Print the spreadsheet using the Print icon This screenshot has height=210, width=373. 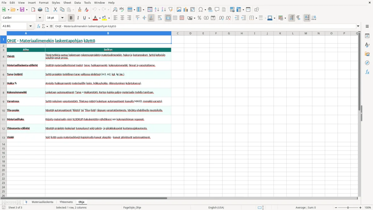coord(40,10)
